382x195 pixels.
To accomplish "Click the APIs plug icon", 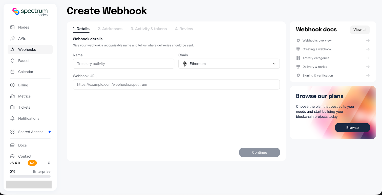I will tap(12, 38).
